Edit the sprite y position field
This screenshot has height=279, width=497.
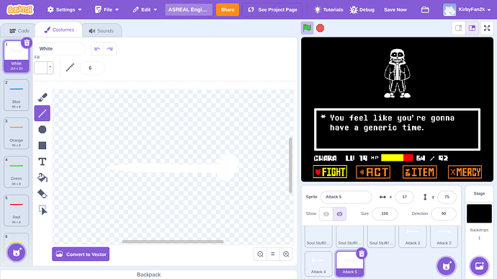coord(447,197)
